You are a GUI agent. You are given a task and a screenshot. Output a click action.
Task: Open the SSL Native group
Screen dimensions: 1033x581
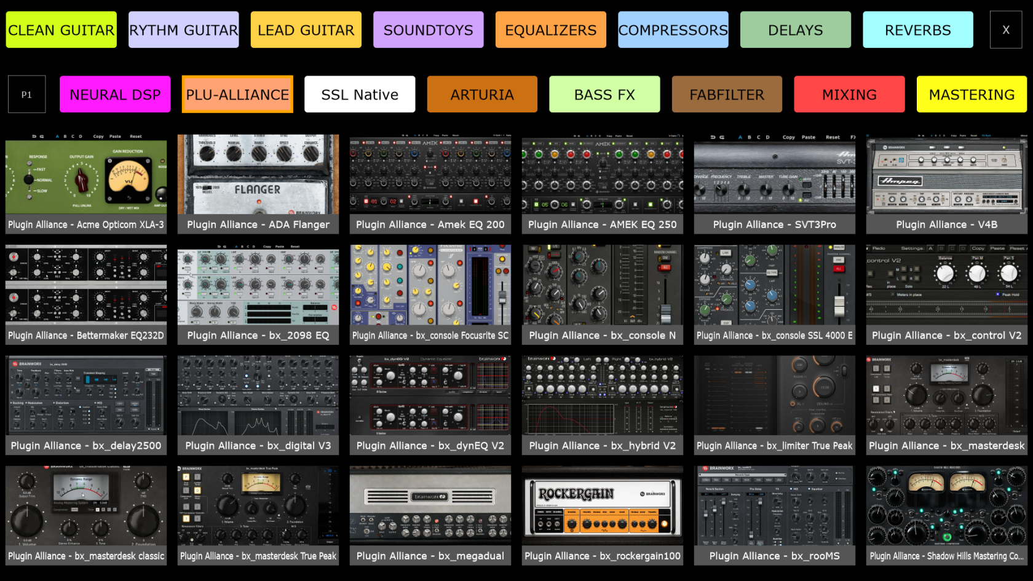360,94
